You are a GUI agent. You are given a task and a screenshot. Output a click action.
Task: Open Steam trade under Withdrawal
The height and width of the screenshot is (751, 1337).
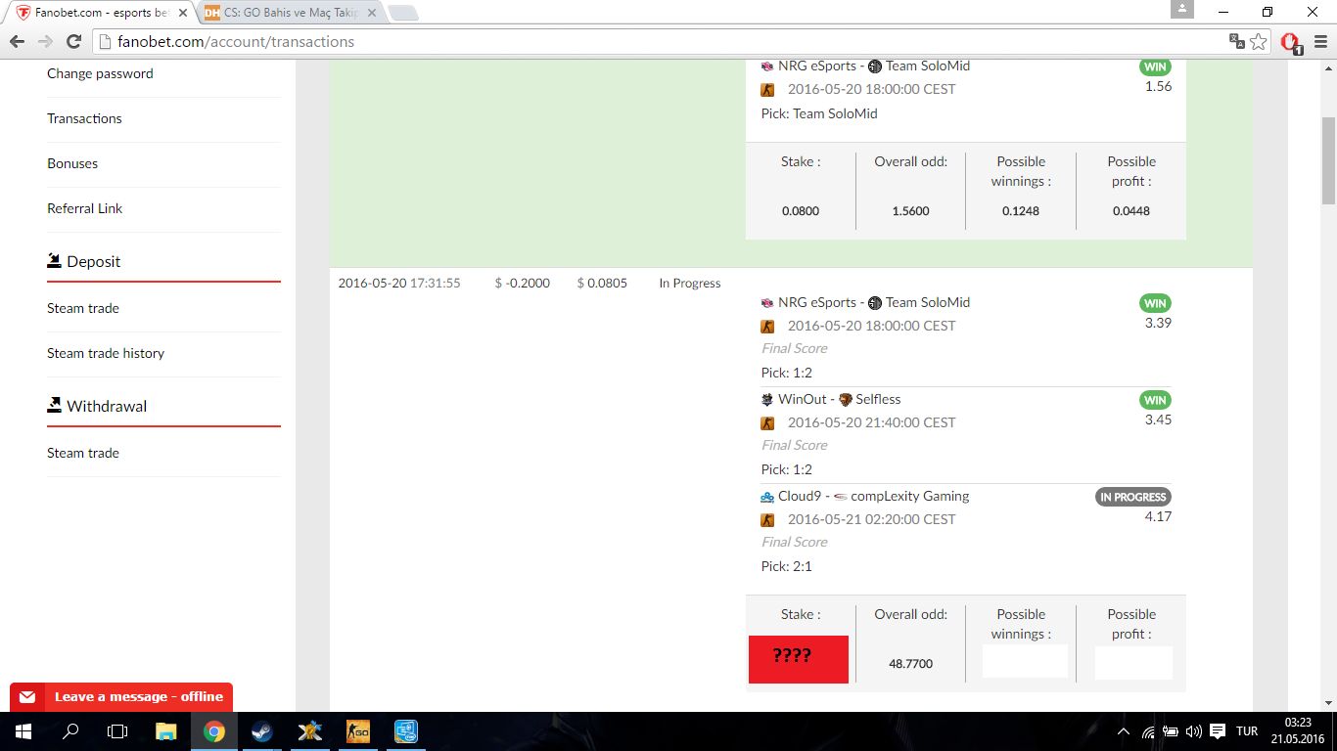(x=83, y=453)
